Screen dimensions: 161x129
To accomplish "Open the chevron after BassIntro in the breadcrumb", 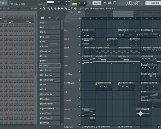I will pos(116,9).
